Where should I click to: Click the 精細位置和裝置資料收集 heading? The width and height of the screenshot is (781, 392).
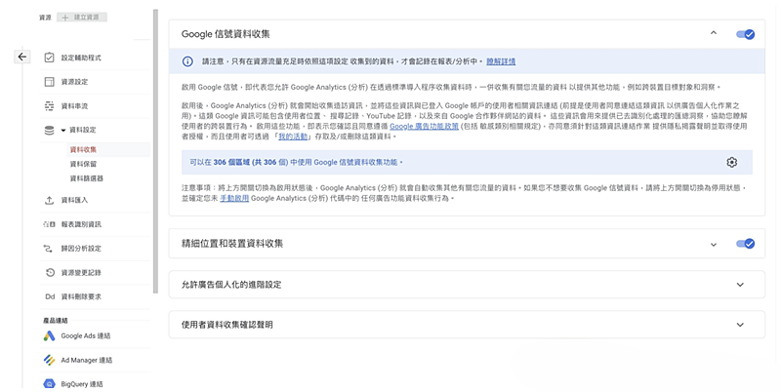coord(232,244)
